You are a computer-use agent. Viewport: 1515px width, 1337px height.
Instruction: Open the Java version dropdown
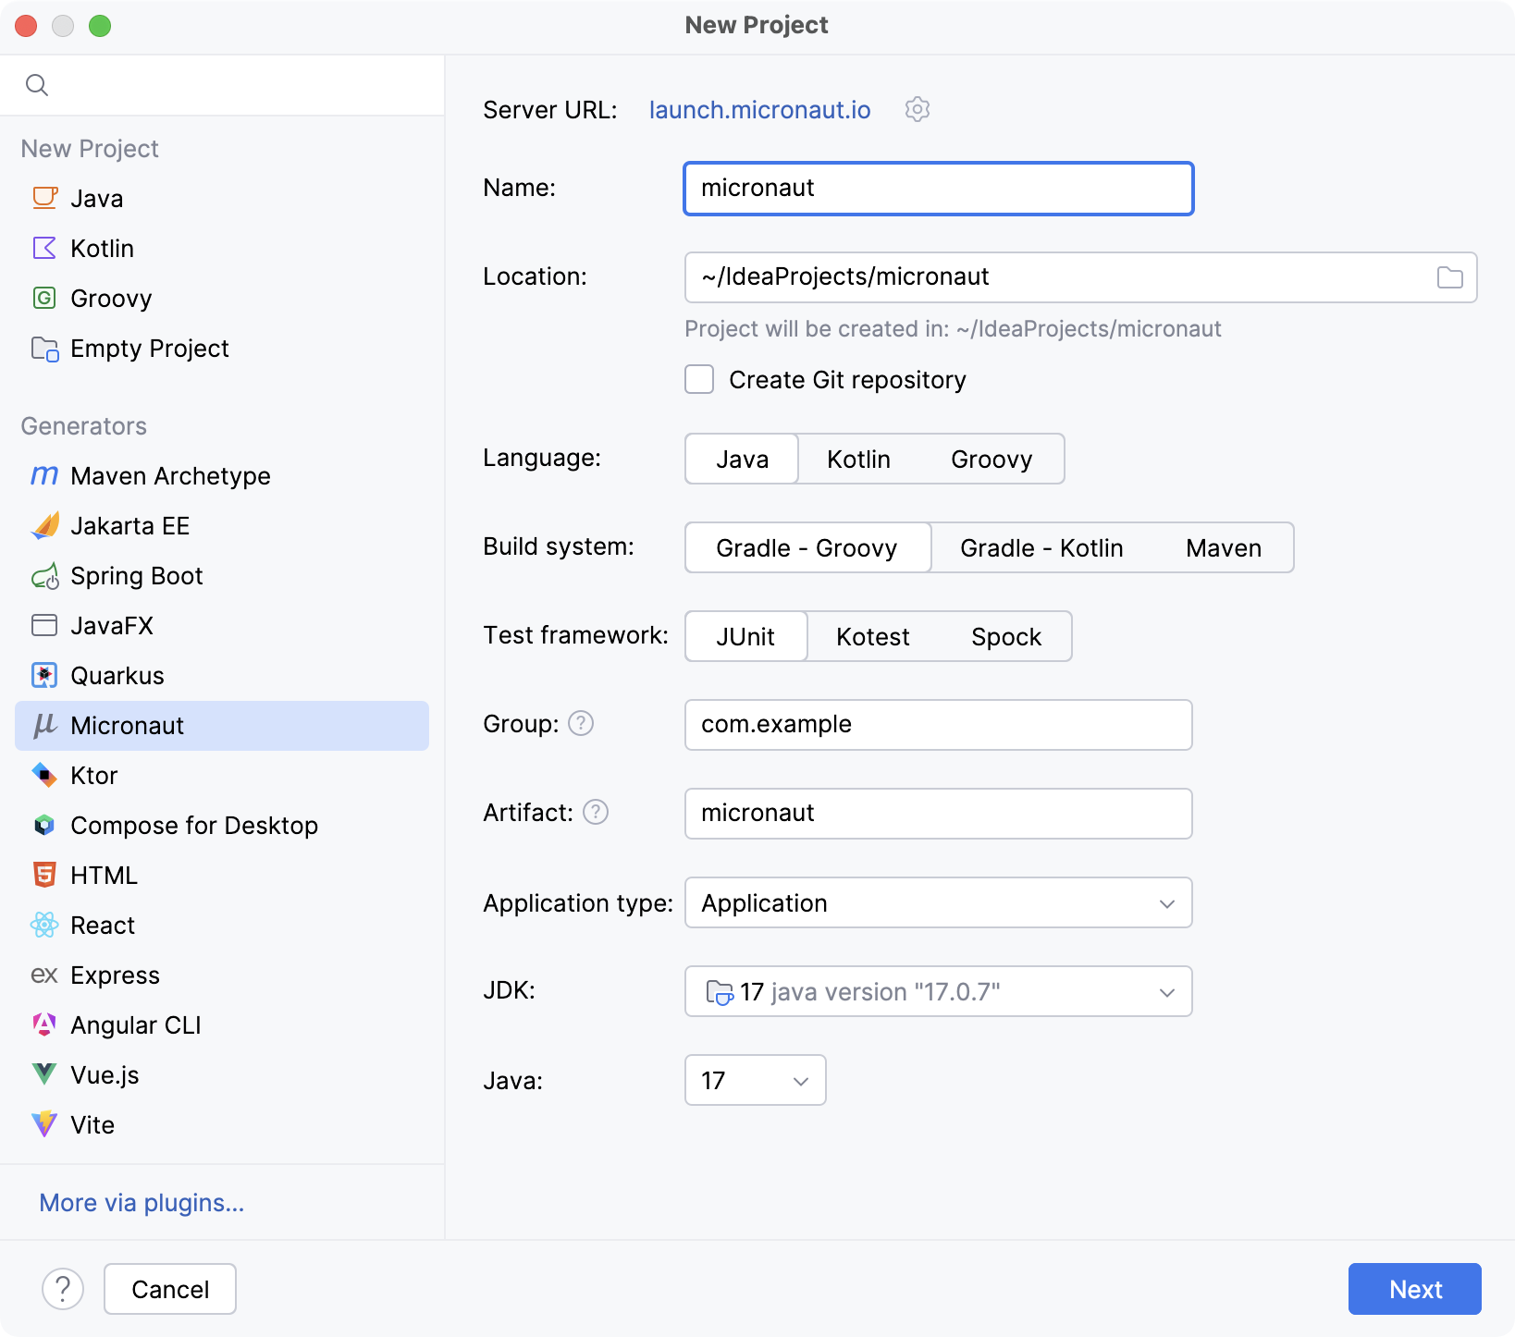pyautogui.click(x=755, y=1081)
